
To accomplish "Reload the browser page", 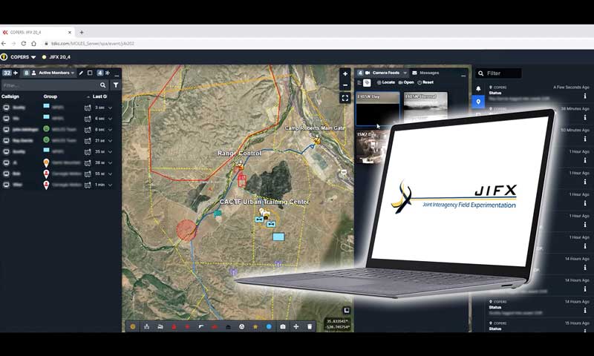I will (x=24, y=44).
